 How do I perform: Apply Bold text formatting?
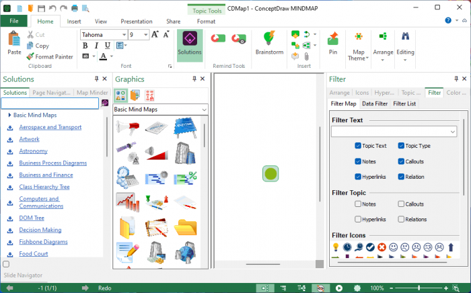click(x=86, y=46)
